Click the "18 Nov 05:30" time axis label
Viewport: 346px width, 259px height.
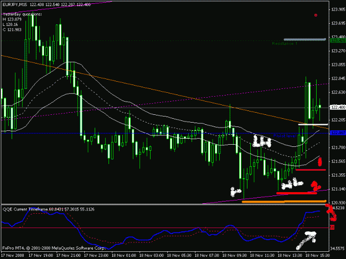coord(179,256)
